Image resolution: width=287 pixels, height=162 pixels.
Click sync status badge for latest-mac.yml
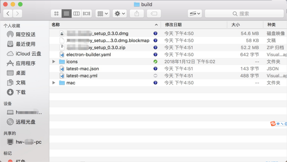coord(155,76)
